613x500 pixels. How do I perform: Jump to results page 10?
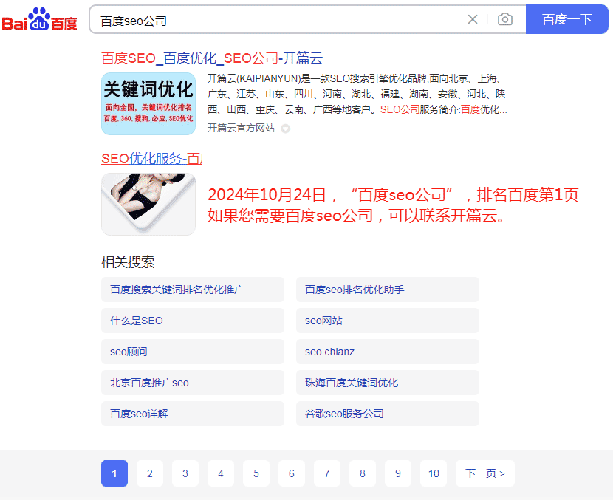coord(434,473)
